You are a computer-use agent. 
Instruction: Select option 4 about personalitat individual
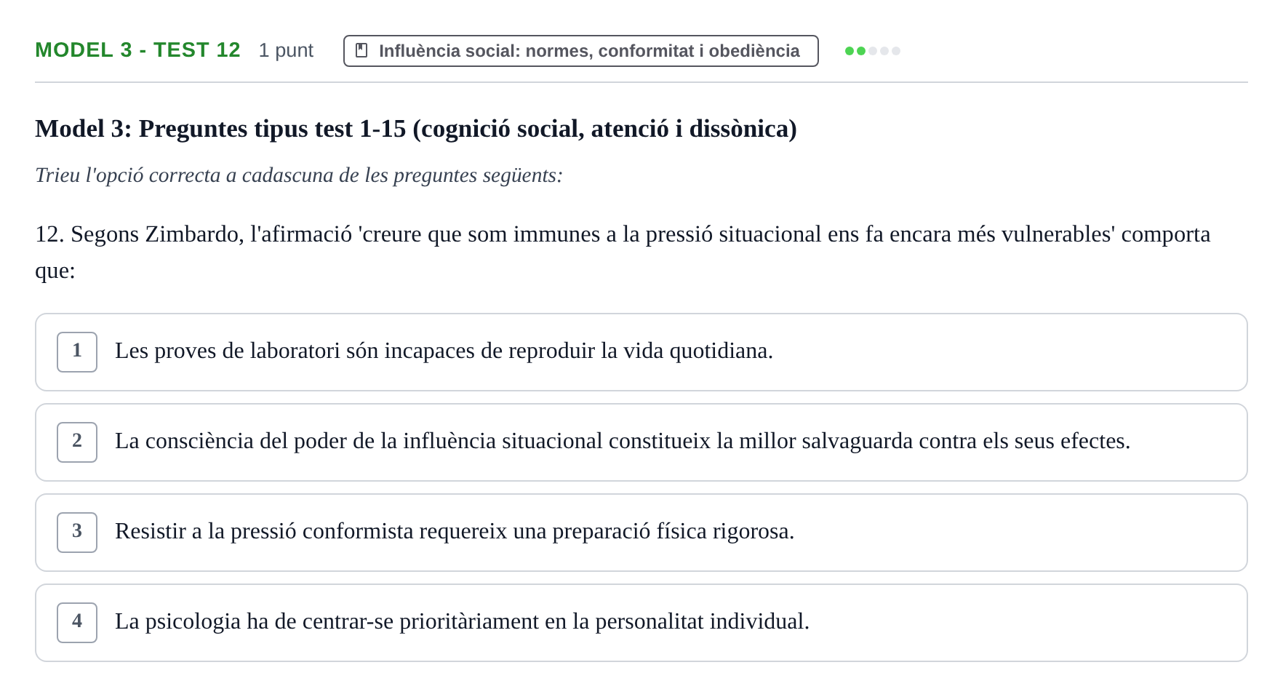pyautogui.click(x=641, y=623)
